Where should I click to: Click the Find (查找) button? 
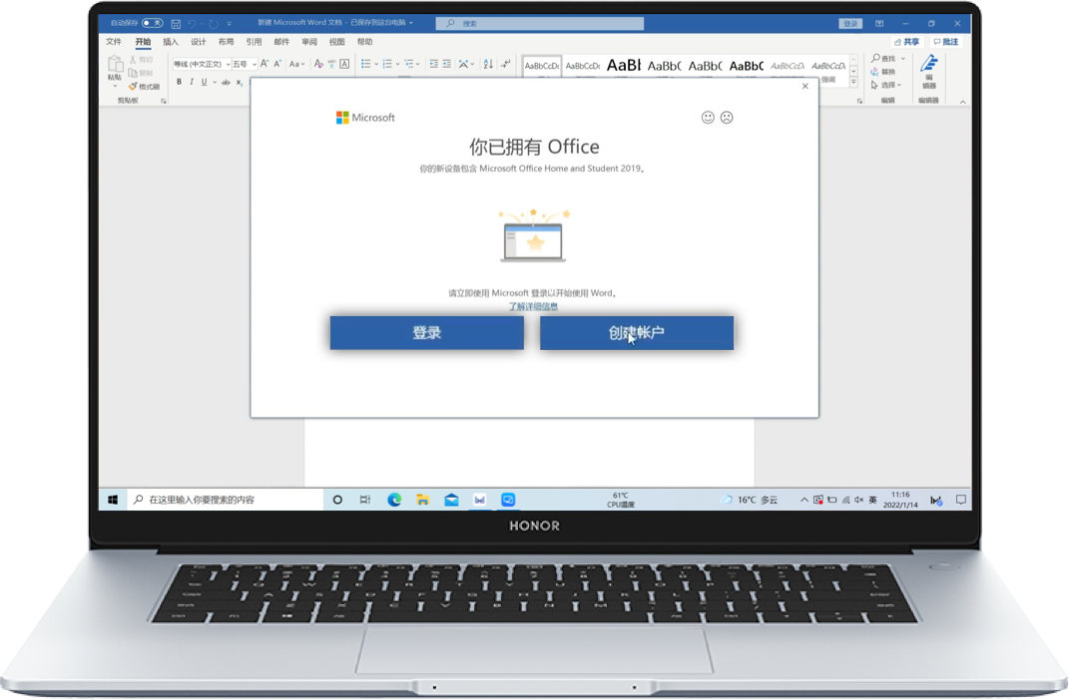[883, 59]
